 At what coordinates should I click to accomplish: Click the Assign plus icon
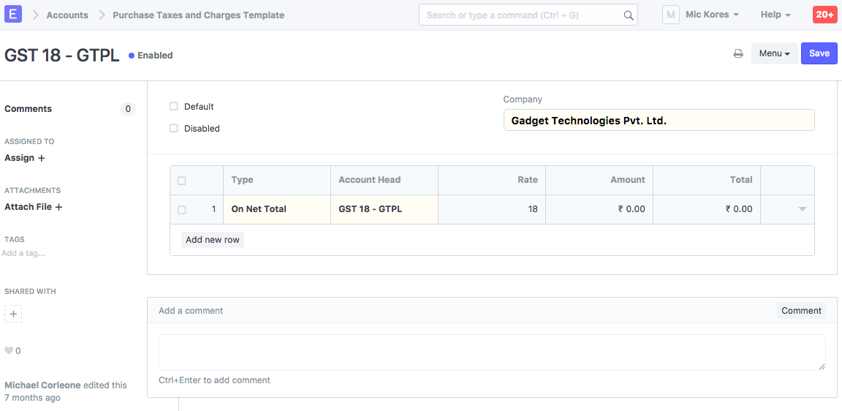pos(42,158)
